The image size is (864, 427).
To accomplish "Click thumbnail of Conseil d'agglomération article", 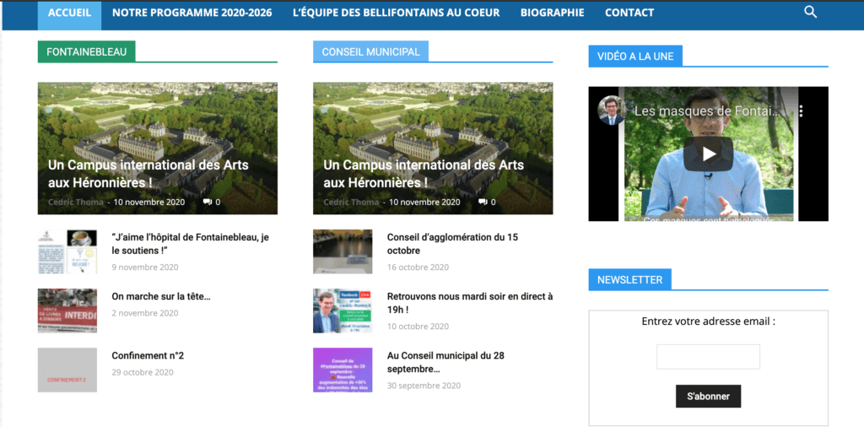I will 343,251.
